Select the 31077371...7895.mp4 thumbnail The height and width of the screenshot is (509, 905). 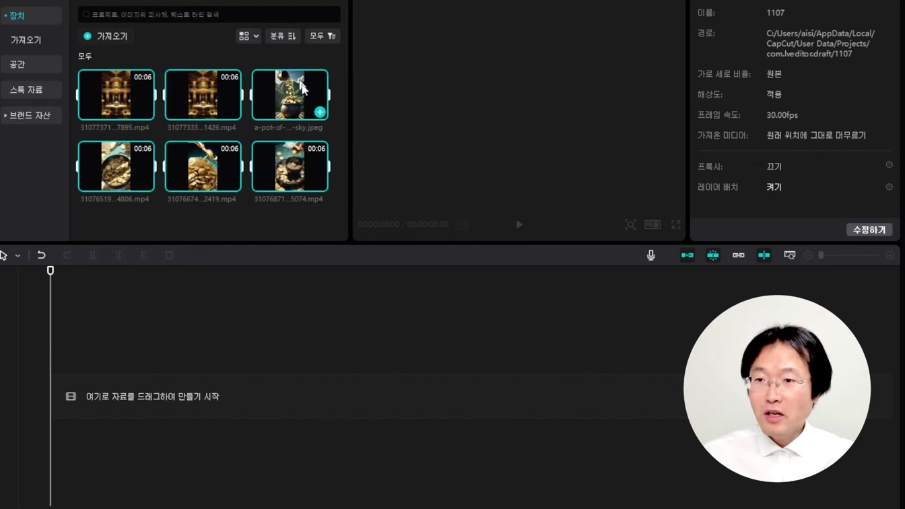[x=116, y=95]
